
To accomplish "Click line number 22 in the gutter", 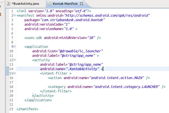I will (x=11, y=105).
